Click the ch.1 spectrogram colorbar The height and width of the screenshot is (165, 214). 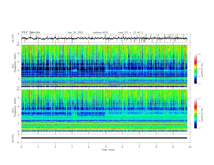(x=196, y=69)
